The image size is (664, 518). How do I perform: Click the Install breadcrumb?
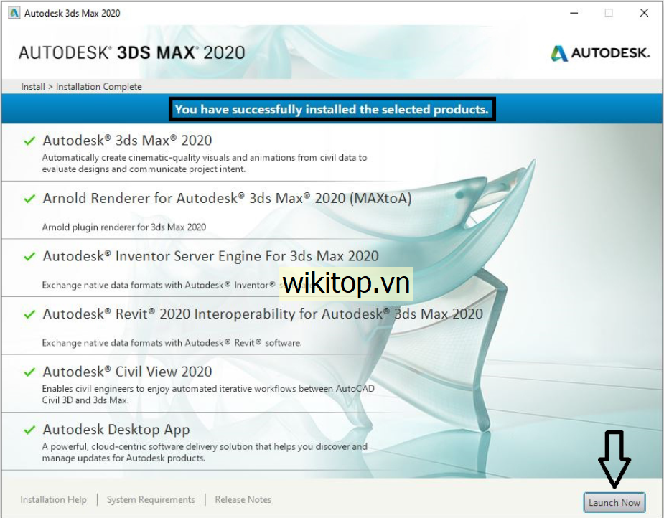point(33,87)
